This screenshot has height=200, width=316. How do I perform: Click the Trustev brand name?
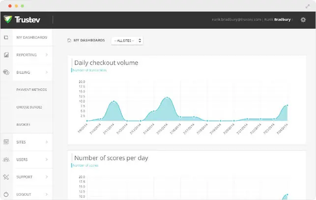[x=28, y=20]
